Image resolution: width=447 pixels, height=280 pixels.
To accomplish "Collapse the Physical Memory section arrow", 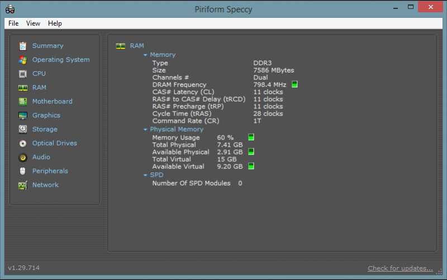I will [145, 129].
